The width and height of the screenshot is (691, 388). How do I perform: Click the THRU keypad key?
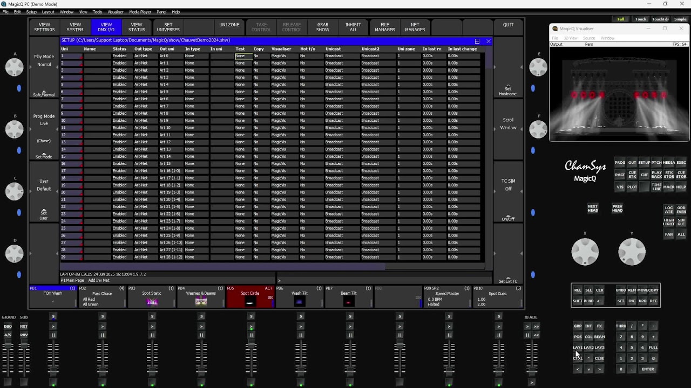click(x=621, y=326)
